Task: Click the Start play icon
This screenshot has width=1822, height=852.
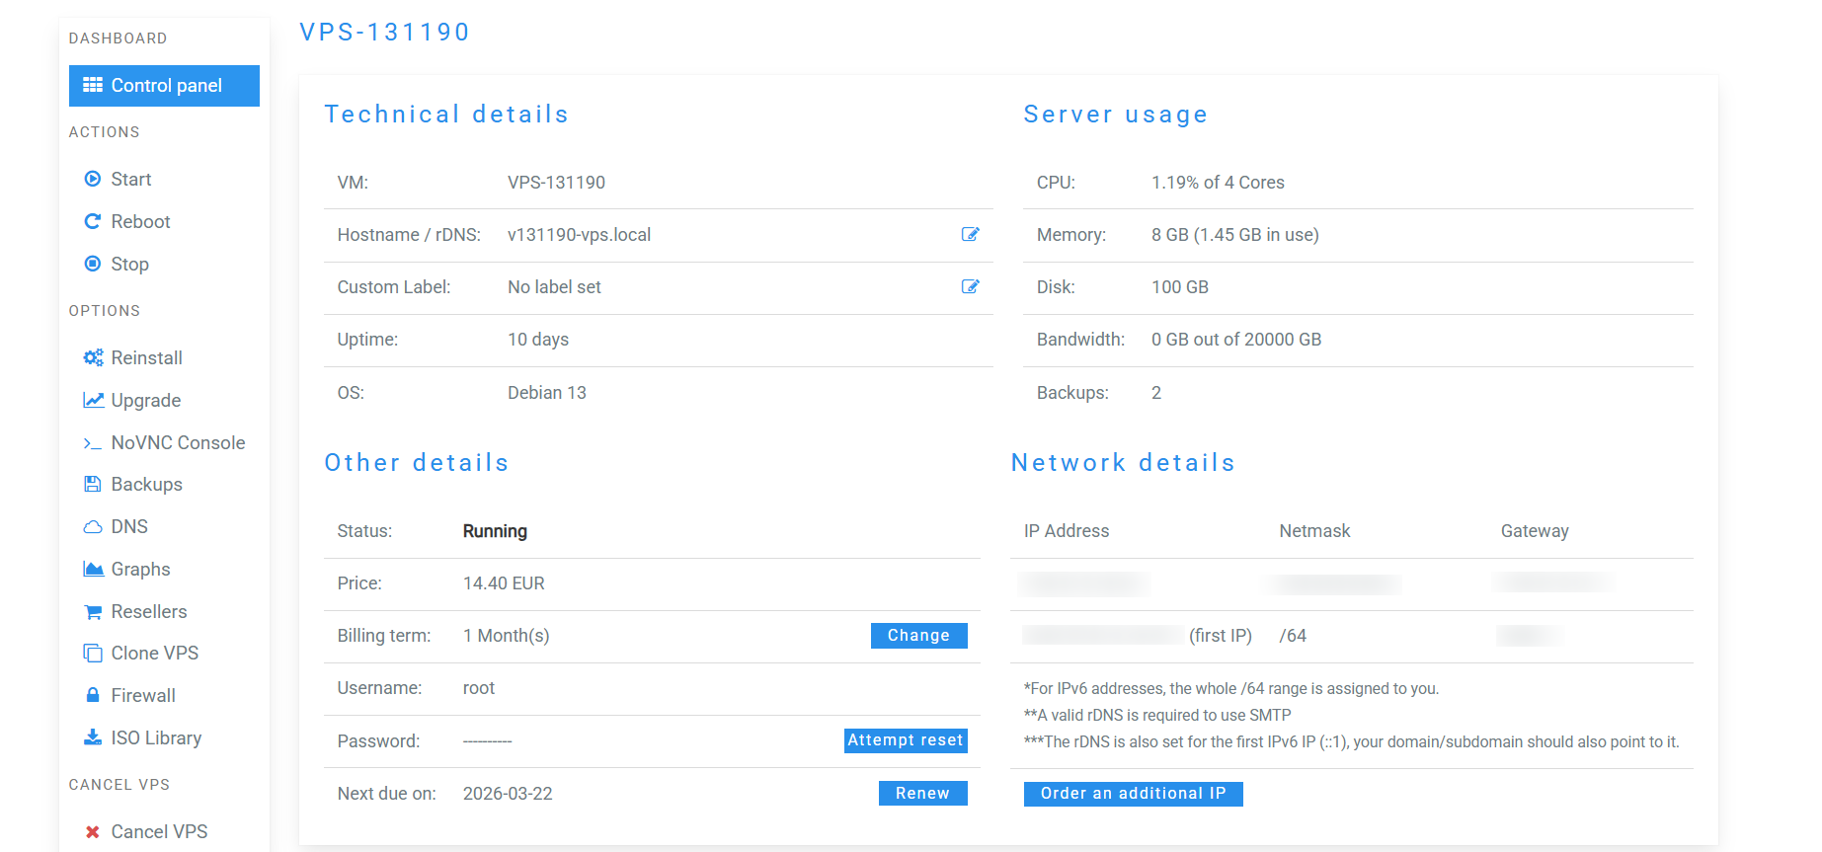Action: [x=93, y=179]
